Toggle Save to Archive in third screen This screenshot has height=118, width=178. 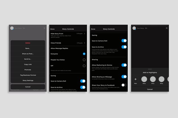click(x=124, y=47)
